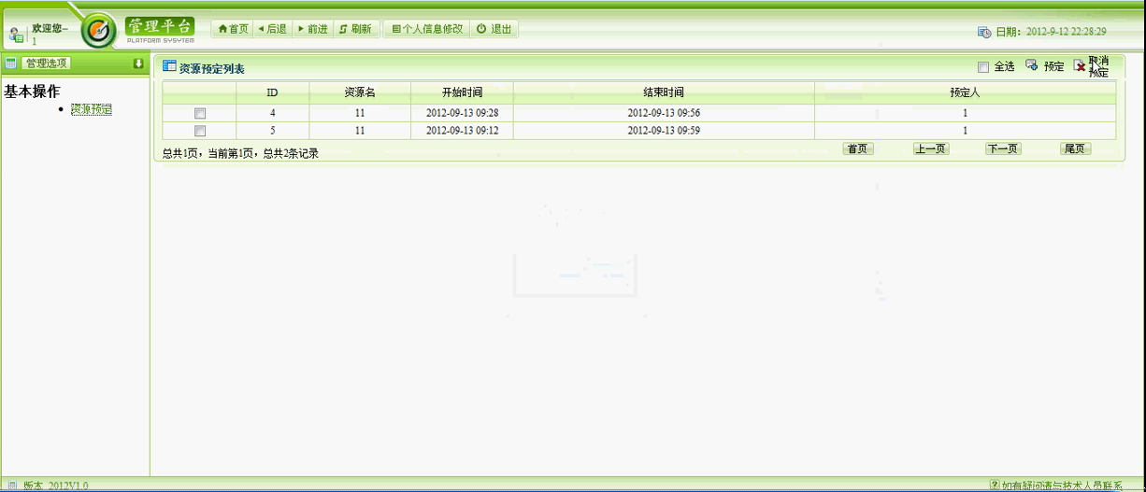The height and width of the screenshot is (492, 1146).
Task: Open the 资源预定 sidebar link
Action: pyautogui.click(x=92, y=109)
